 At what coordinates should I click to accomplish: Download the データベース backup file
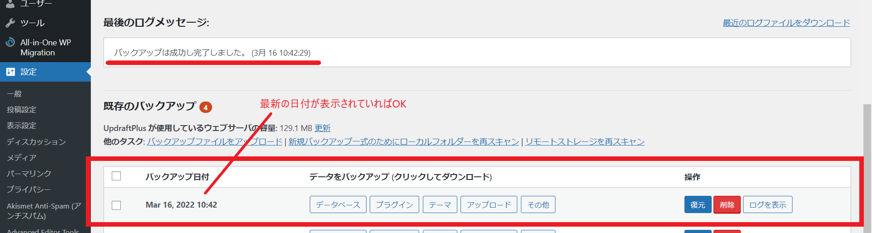(x=338, y=204)
